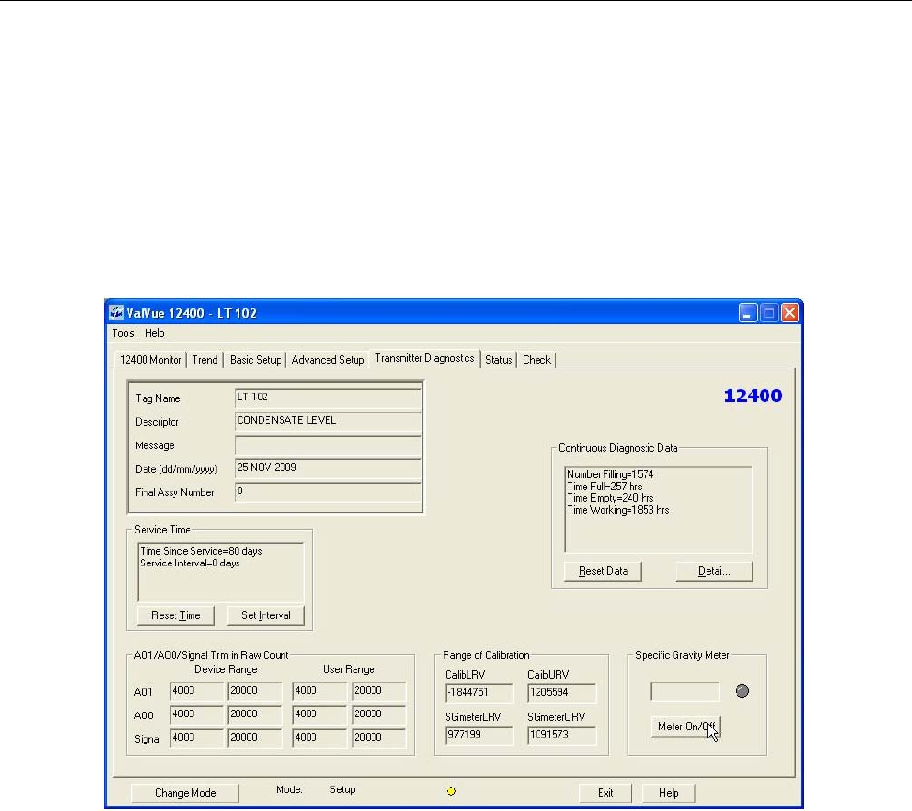This screenshot has width=912, height=811.
Task: Switch to the 12400 Monitor tab
Action: coord(151,360)
